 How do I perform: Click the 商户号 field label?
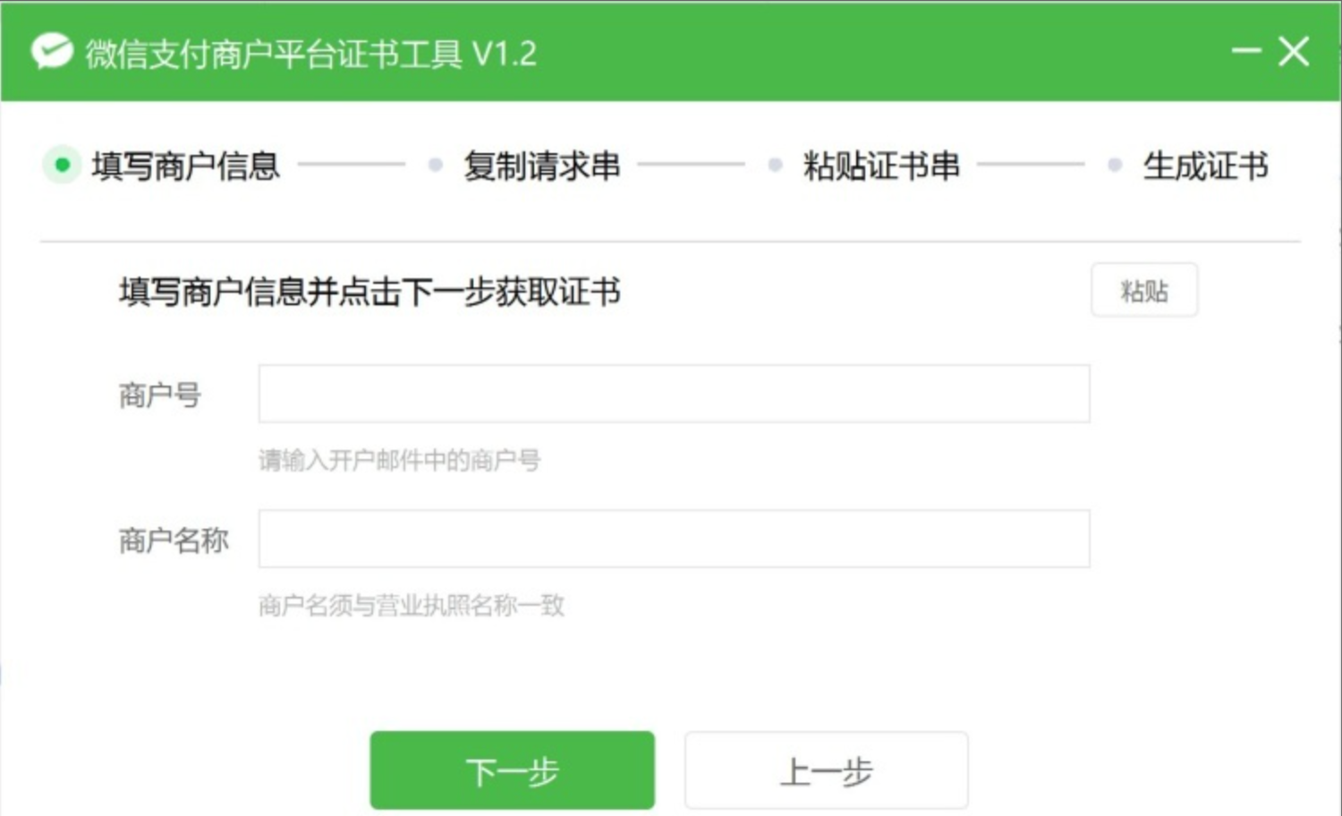pos(160,395)
